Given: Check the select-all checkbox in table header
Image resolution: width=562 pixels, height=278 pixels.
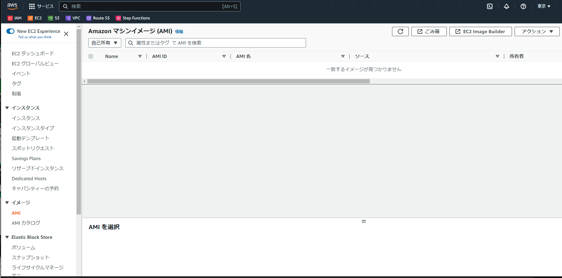Looking at the screenshot, I should tap(91, 56).
